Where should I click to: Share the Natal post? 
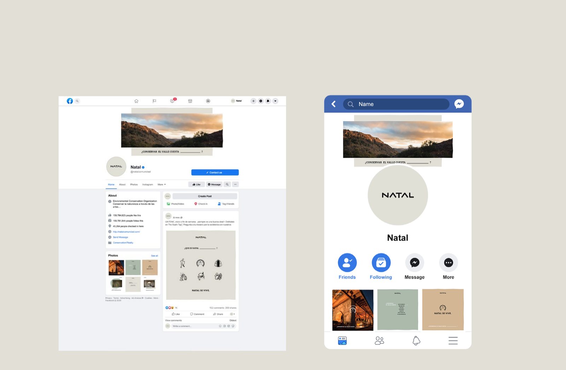(218, 314)
